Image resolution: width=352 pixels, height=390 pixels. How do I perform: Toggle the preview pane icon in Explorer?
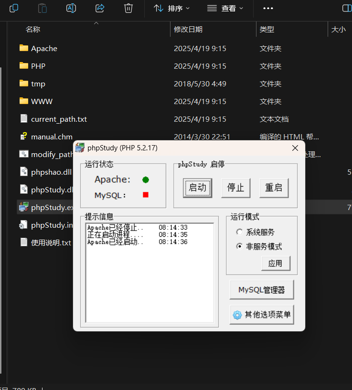347,8
